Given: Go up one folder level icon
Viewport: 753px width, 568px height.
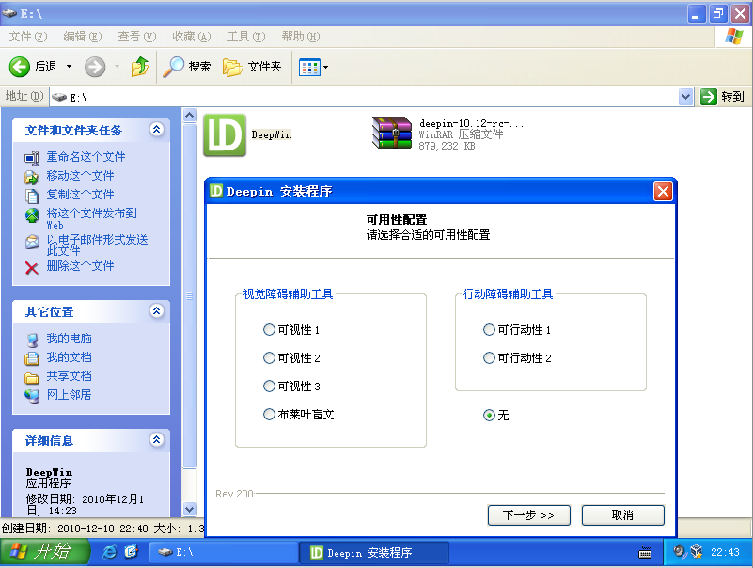Looking at the screenshot, I should point(140,67).
